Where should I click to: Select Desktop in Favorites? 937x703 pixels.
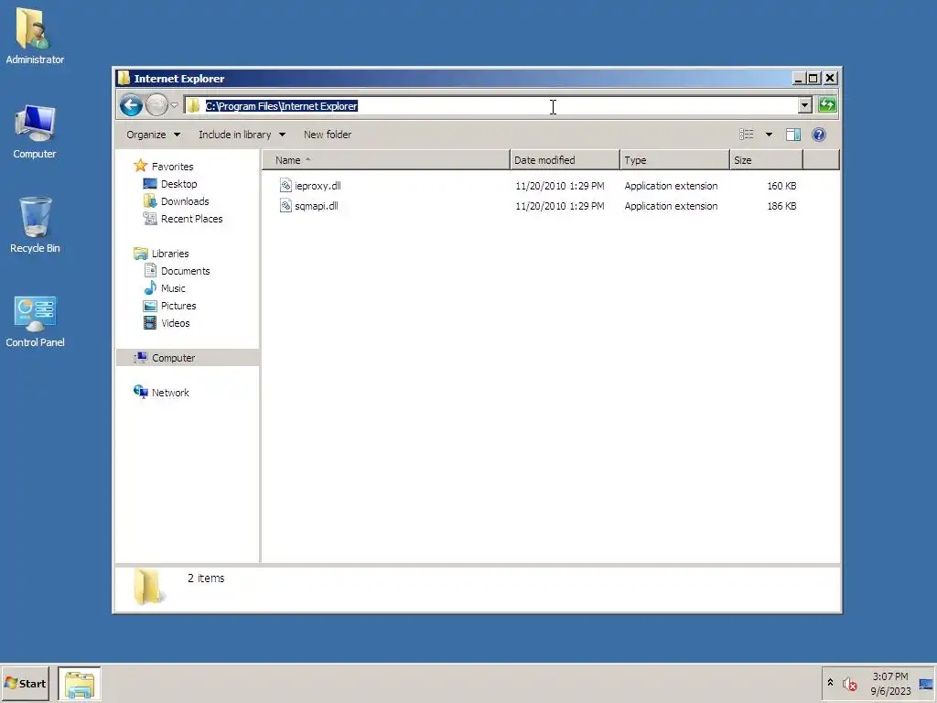click(x=178, y=184)
